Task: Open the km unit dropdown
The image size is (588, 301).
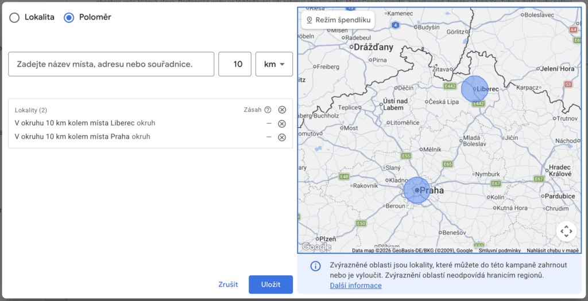Action: [274, 64]
